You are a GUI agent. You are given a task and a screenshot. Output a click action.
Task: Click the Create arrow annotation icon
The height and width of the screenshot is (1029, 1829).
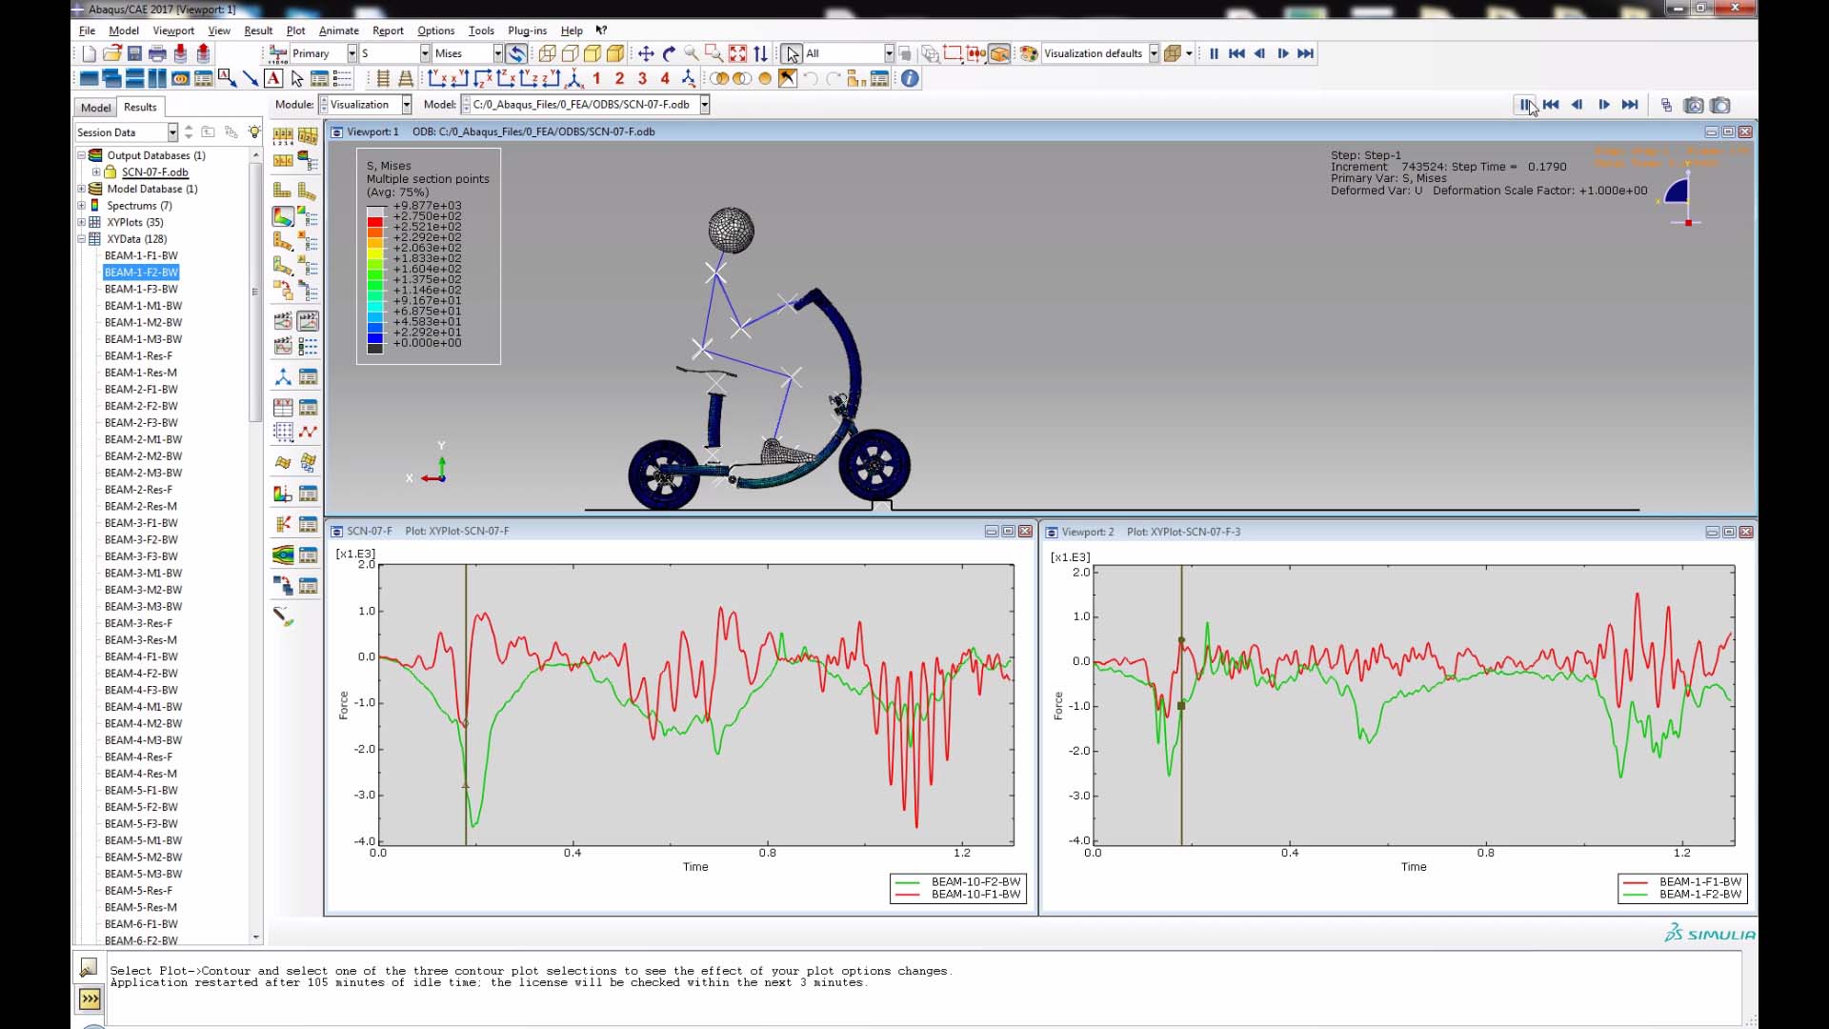point(251,79)
